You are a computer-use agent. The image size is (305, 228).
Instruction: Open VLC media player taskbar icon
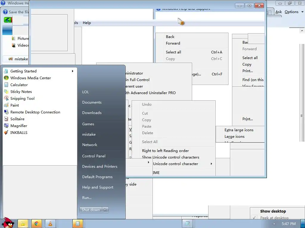(x=50, y=224)
